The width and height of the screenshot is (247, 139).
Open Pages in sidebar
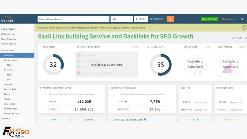click(x=7, y=94)
